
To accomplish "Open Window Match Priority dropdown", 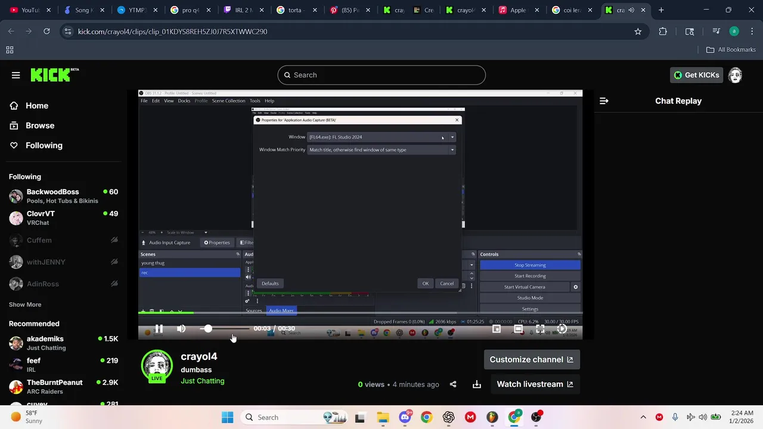I will tap(381, 150).
